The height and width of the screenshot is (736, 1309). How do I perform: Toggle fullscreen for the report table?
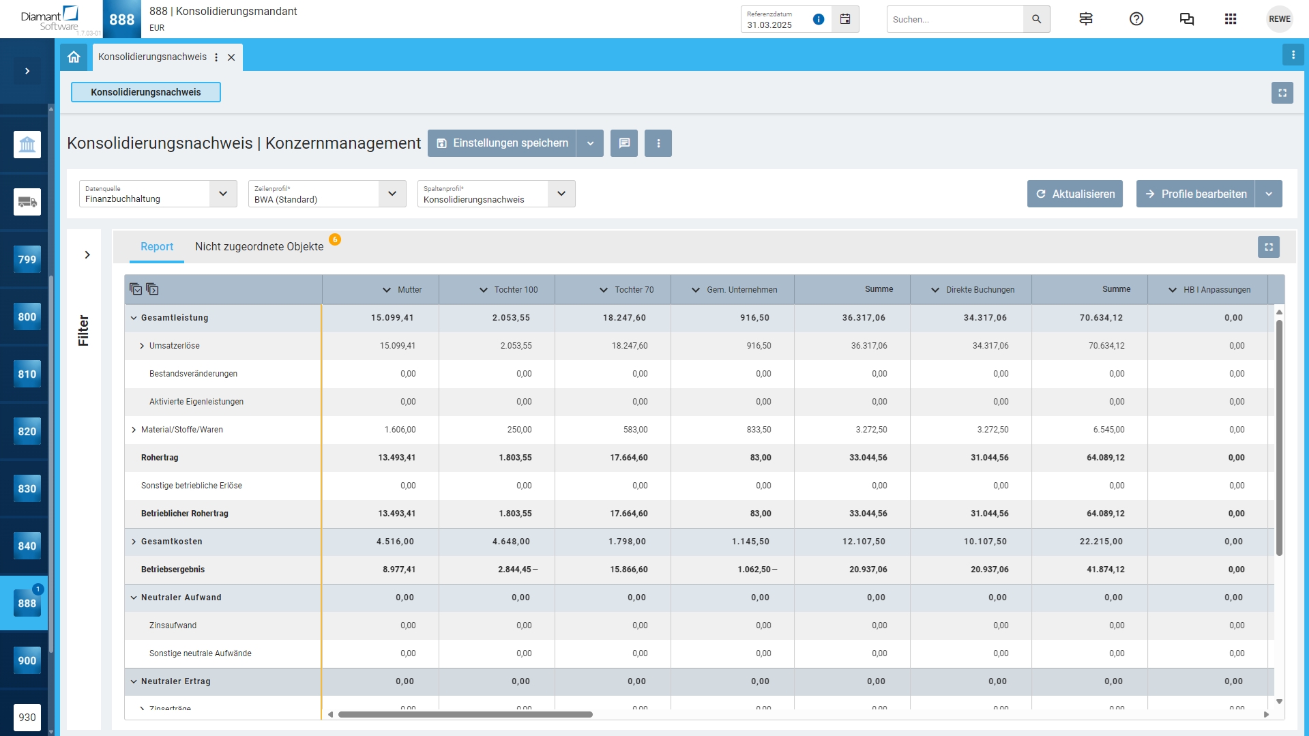click(1269, 247)
